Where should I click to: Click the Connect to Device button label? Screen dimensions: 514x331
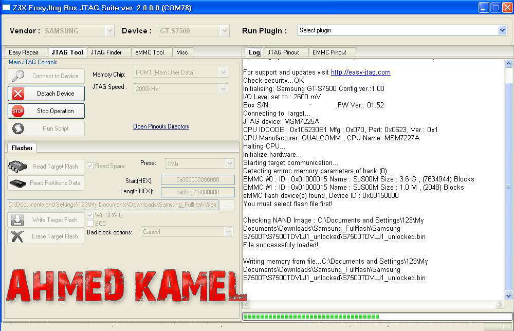[x=56, y=76]
